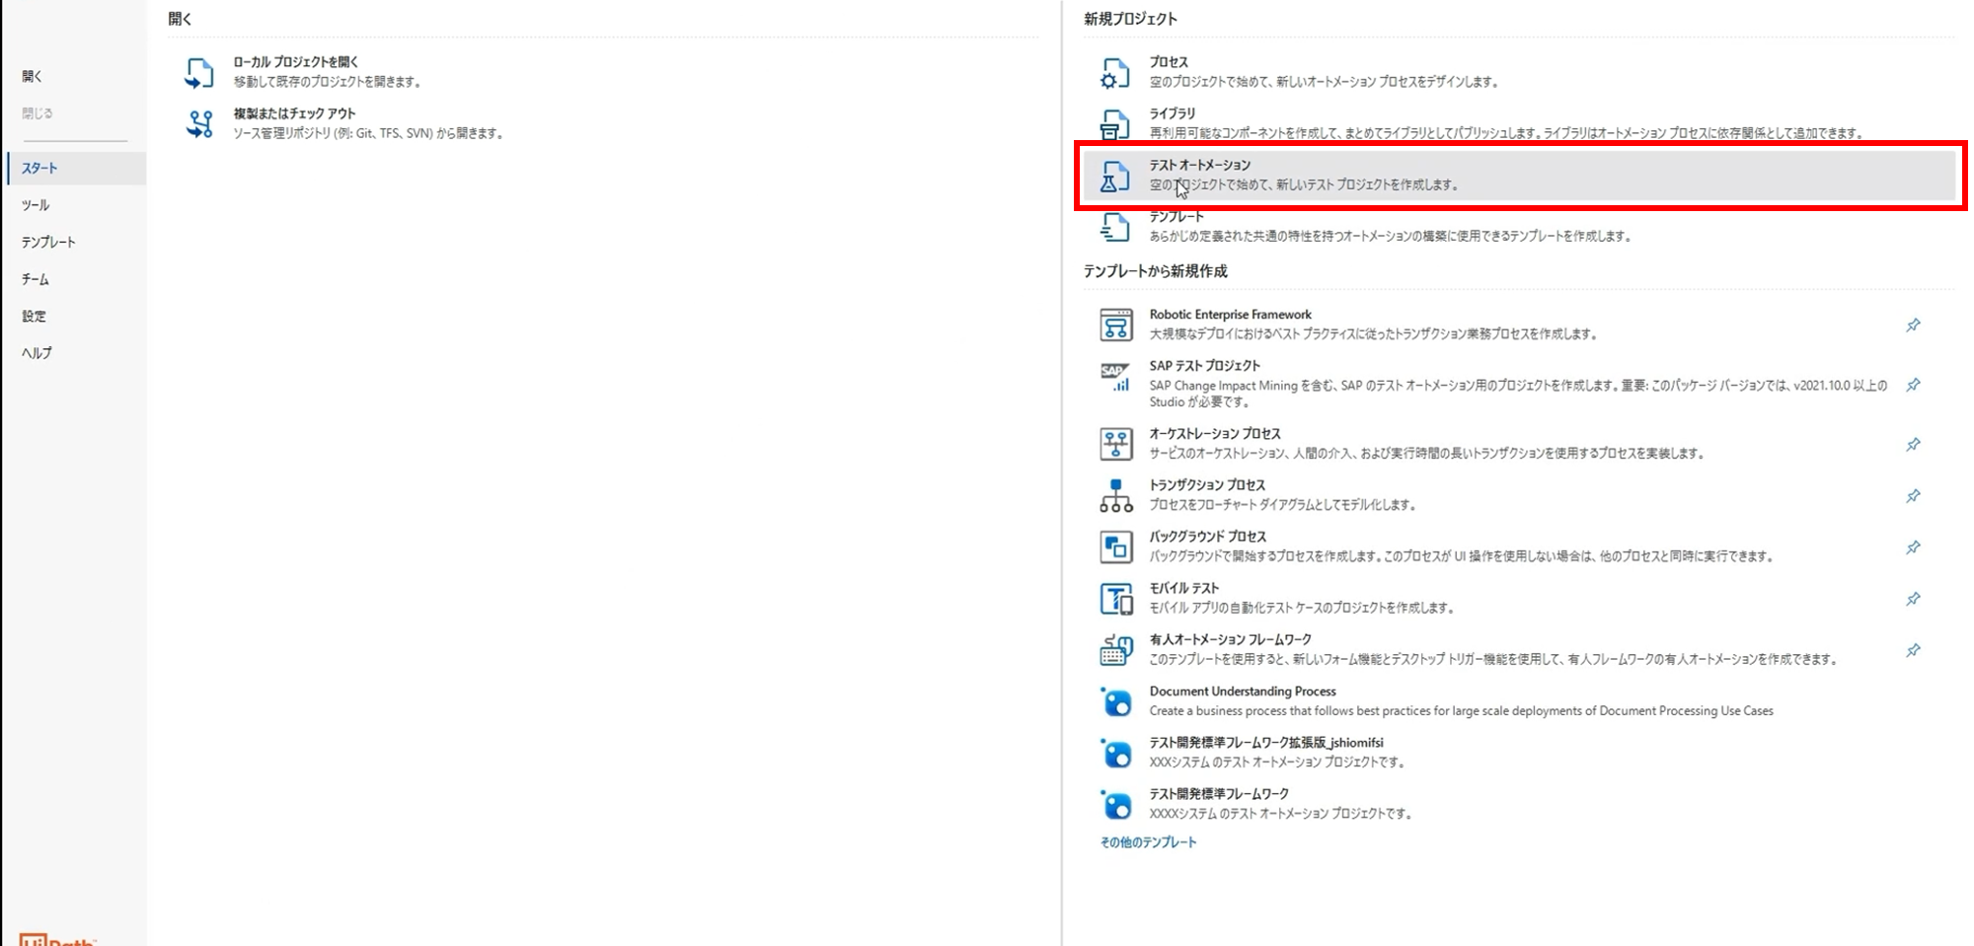Choose Document Understanding Process template title
Screen dimensions: 1974x946
coord(1242,691)
